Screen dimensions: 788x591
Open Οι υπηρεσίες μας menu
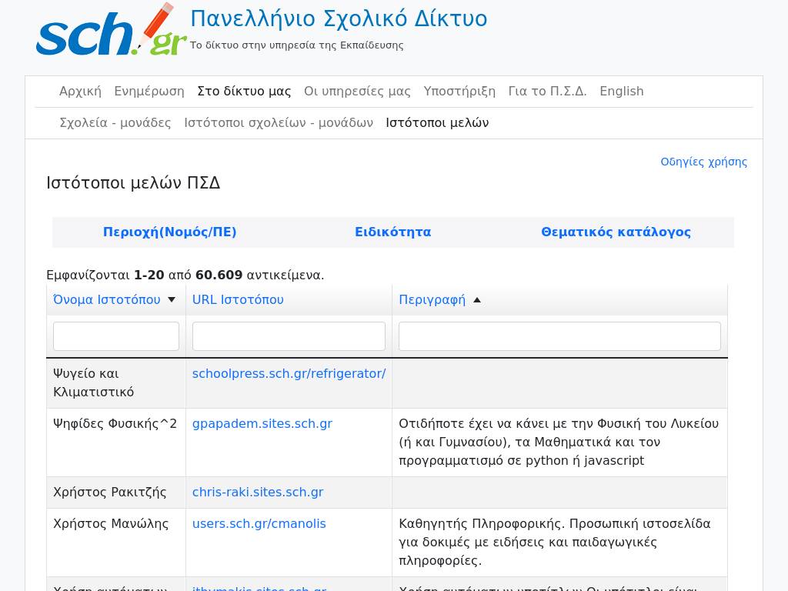[357, 91]
